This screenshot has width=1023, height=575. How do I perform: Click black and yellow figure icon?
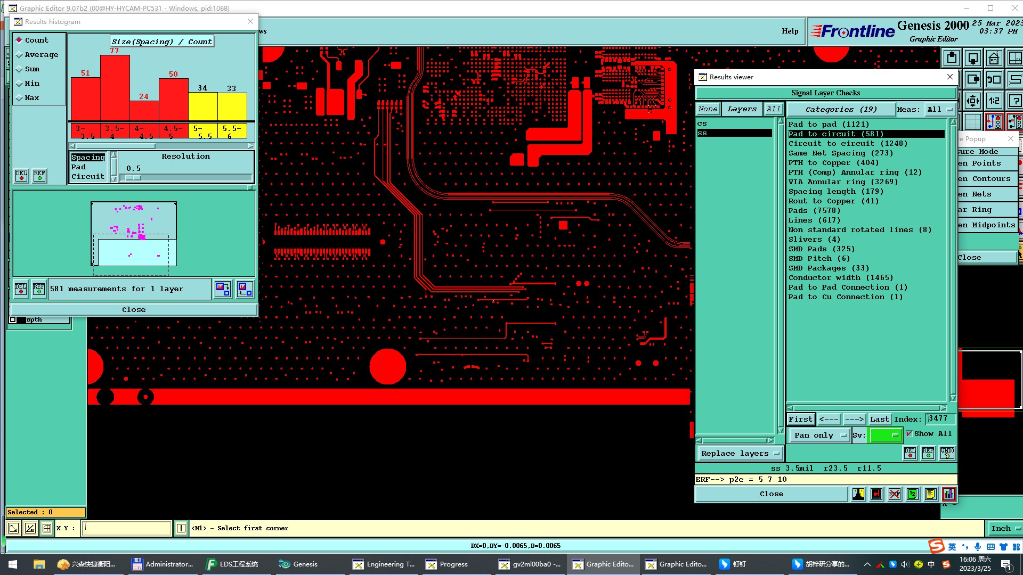coord(858,494)
